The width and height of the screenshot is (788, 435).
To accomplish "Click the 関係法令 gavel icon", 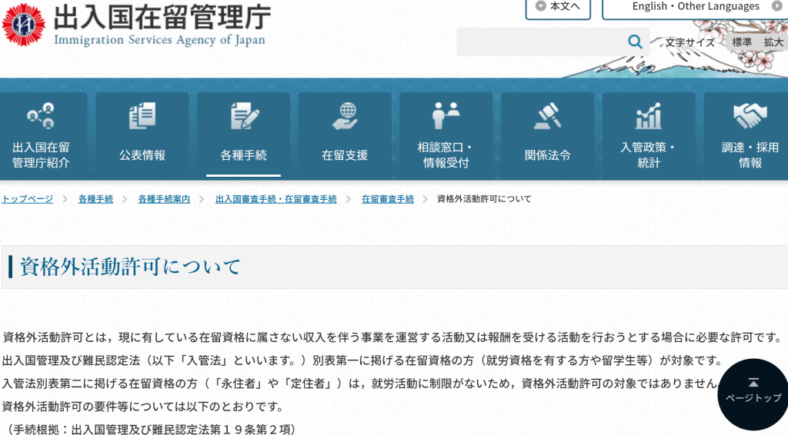I will coord(547,115).
